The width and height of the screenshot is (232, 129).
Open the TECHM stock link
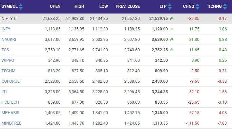[x=8, y=71]
